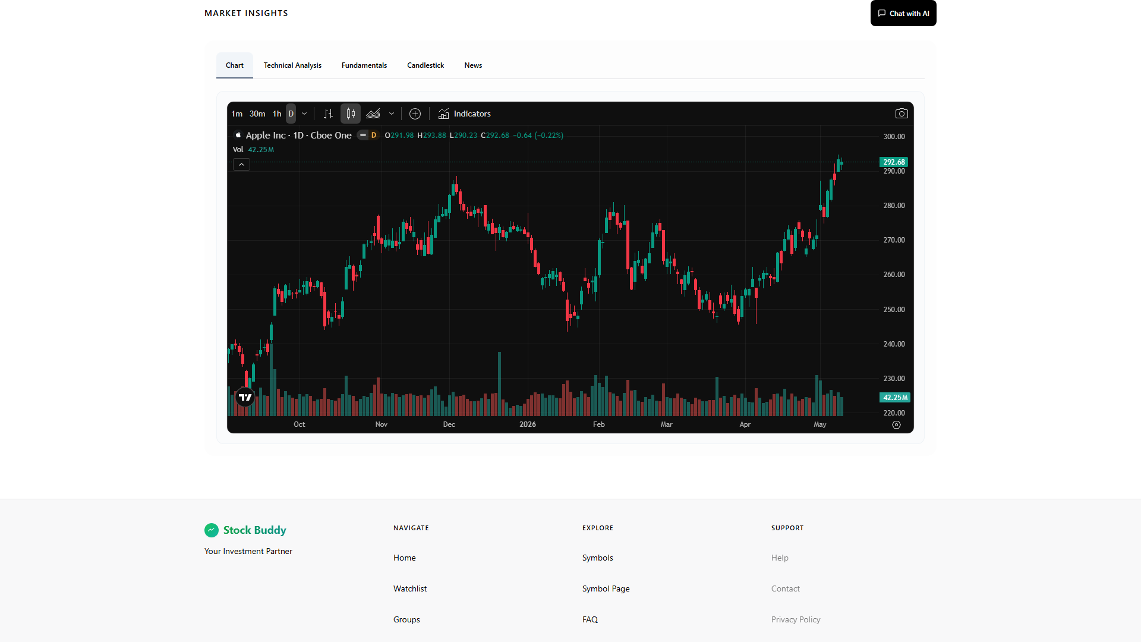Click the −0.64 (−0.22%) change value
This screenshot has height=642, width=1141.
[x=538, y=136]
